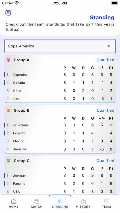The image size is (120, 213).
Task: Switch to the HISTORY tab label
Action: pyautogui.click(x=83, y=207)
